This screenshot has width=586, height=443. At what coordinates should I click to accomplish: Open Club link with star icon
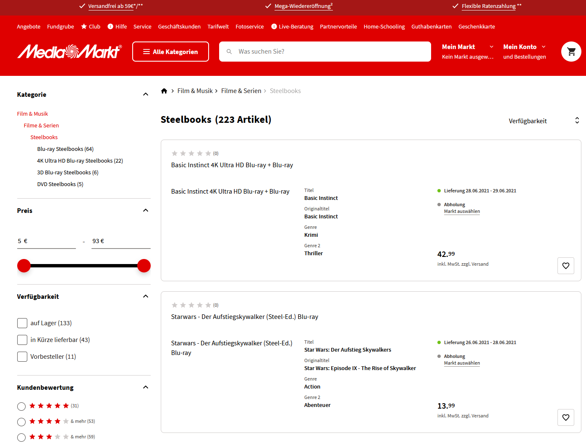coord(91,26)
